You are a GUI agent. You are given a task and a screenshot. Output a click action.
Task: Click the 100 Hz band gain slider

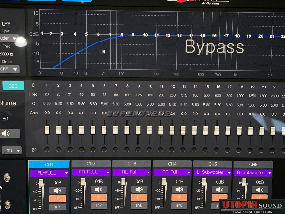(127, 130)
